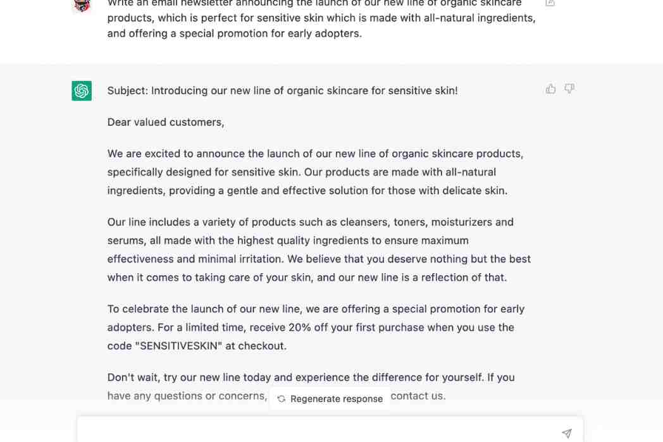663x442 pixels.
Task: Click the early adopters promotion paragraph
Action: click(316, 327)
